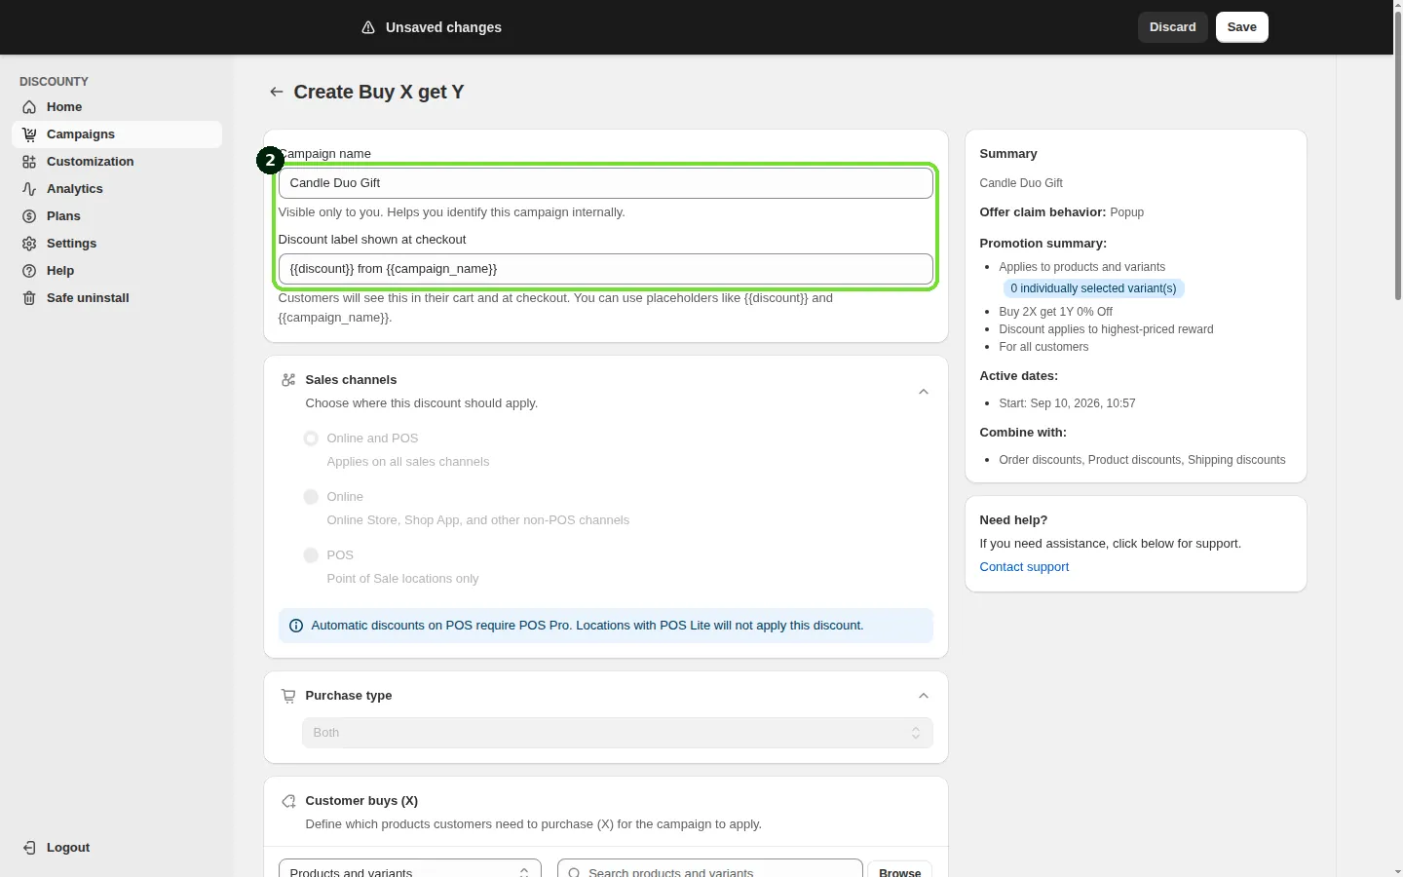Navigate to Plans in the sidebar
This screenshot has width=1403, height=877.
pos(117,216)
